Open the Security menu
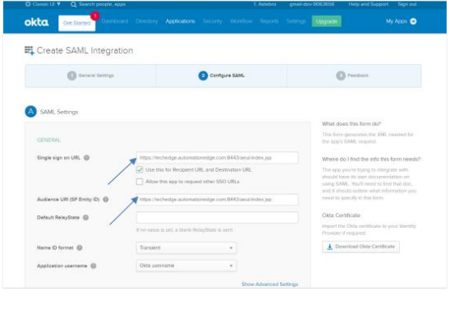This screenshot has width=450, height=323. 213,21
